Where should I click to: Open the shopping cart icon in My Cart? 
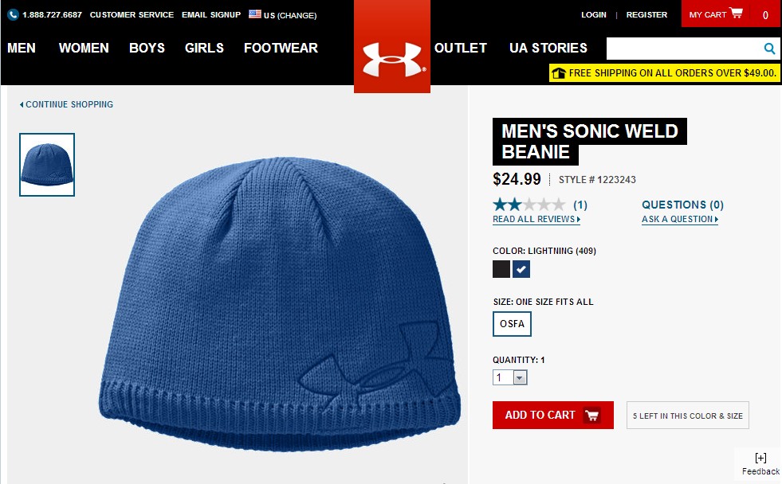click(x=736, y=14)
